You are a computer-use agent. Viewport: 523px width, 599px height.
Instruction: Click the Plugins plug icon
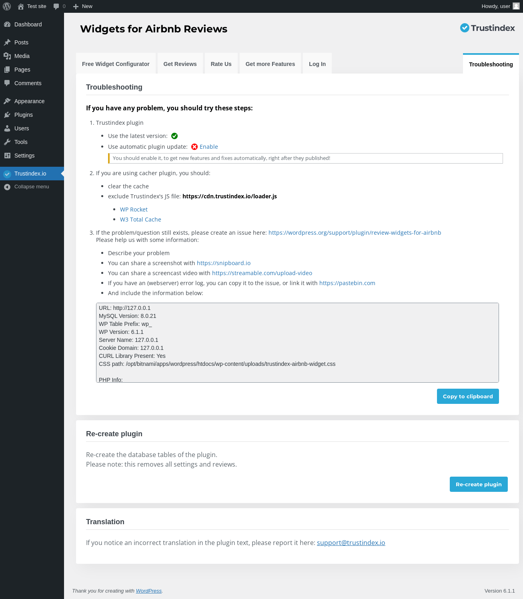(7, 115)
